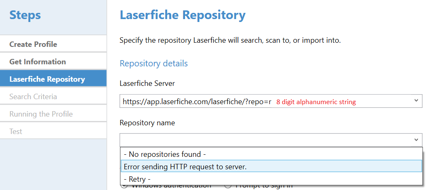This screenshot has width=430, height=190.
Task: Click the Repository name field label
Action: click(147, 122)
